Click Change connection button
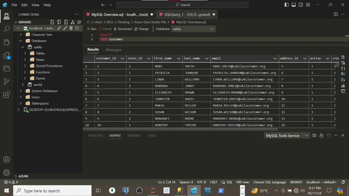The height and width of the screenshot is (196, 349). (142, 29)
